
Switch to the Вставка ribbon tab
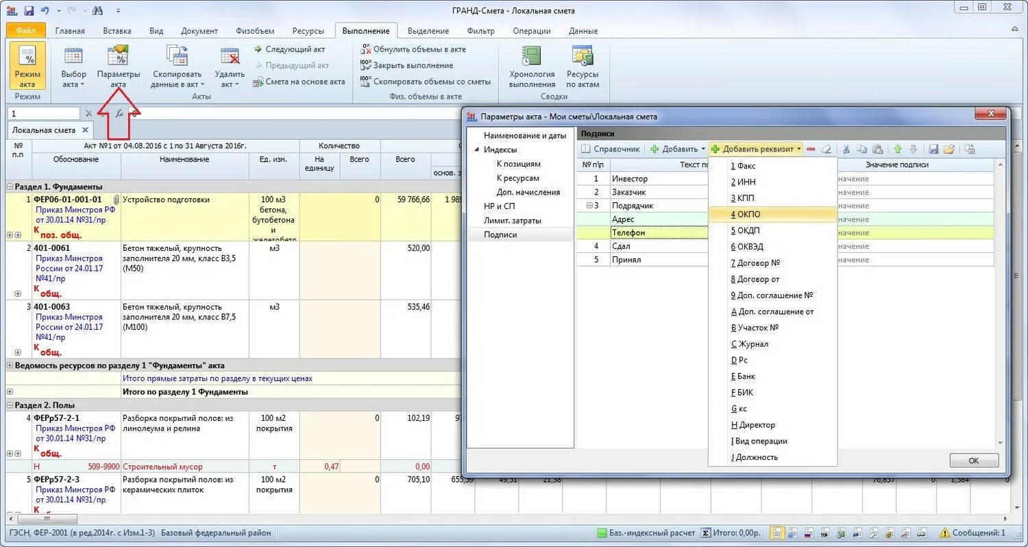117,31
